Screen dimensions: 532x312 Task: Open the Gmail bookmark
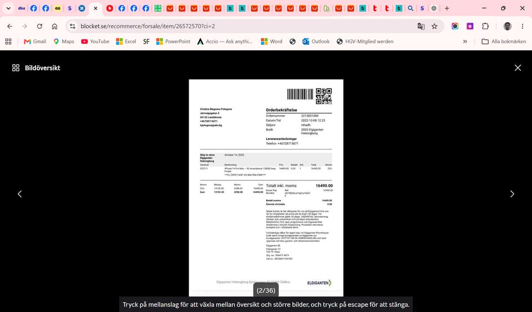(x=35, y=41)
